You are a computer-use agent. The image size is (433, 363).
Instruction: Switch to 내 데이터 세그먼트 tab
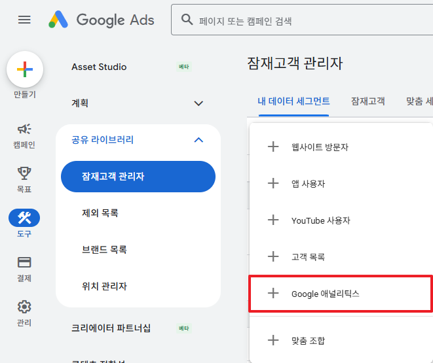(293, 101)
